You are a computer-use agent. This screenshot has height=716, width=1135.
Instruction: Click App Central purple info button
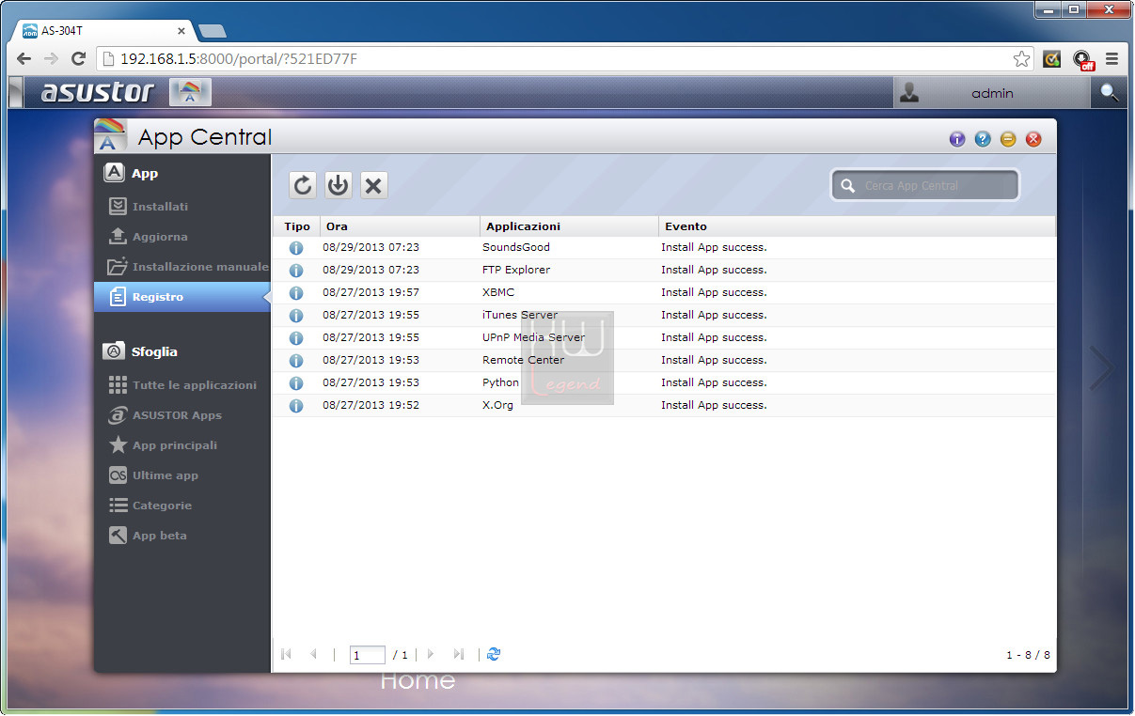(x=957, y=139)
